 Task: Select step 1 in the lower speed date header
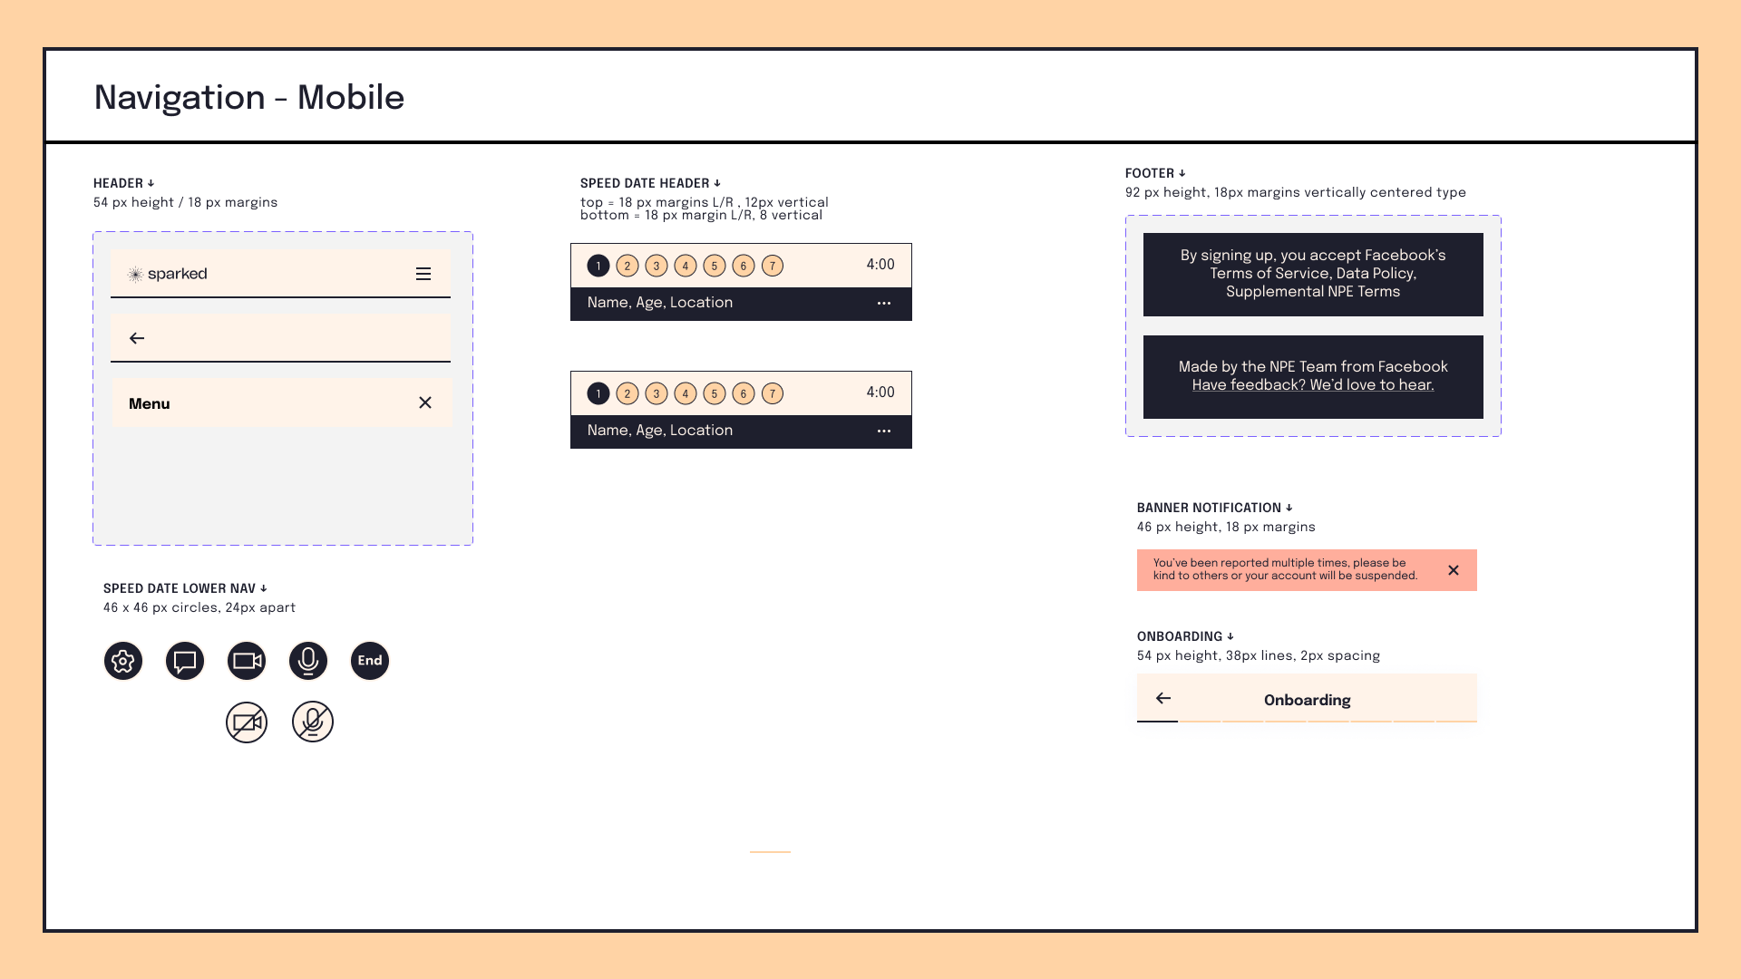(598, 393)
